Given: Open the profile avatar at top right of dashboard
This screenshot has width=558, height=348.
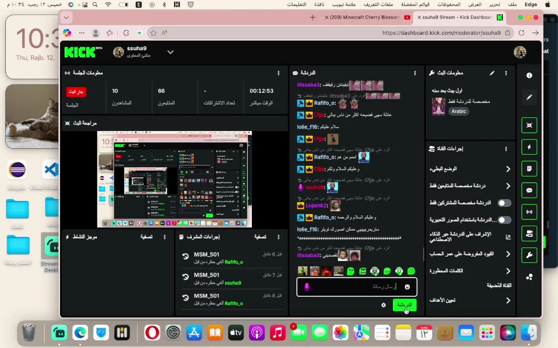Looking at the screenshot, I should (x=520, y=52).
